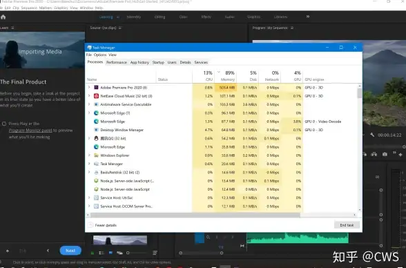Switch to the App history tab
This screenshot has width=406, height=268.
139,62
